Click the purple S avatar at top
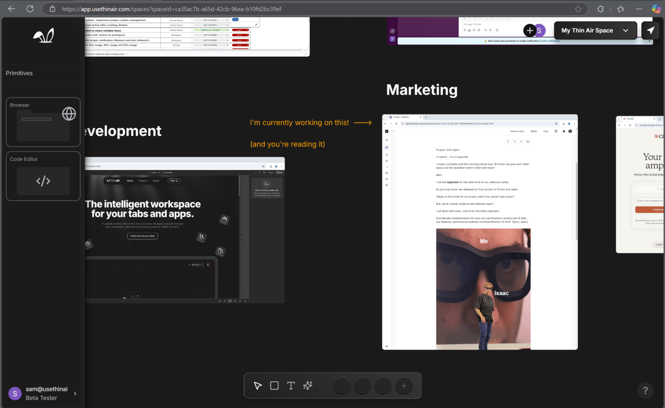665x408 pixels. pyautogui.click(x=539, y=30)
